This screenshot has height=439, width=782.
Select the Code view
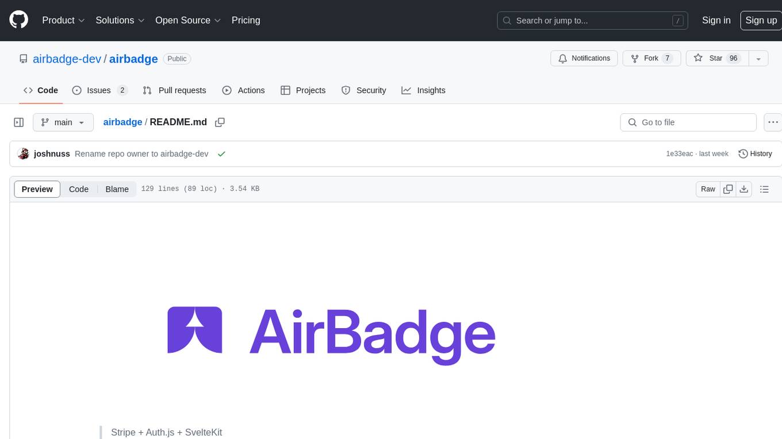point(79,189)
